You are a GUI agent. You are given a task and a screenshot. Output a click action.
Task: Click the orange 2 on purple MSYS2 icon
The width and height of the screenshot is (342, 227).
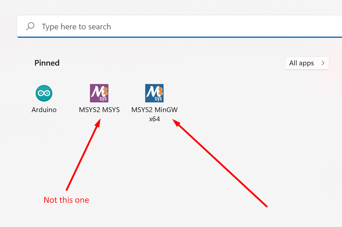coord(105,90)
